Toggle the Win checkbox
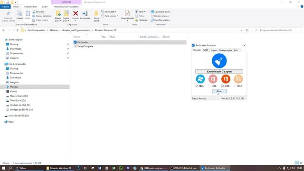The height and width of the screenshot is (171, 304). pyautogui.click(x=197, y=86)
